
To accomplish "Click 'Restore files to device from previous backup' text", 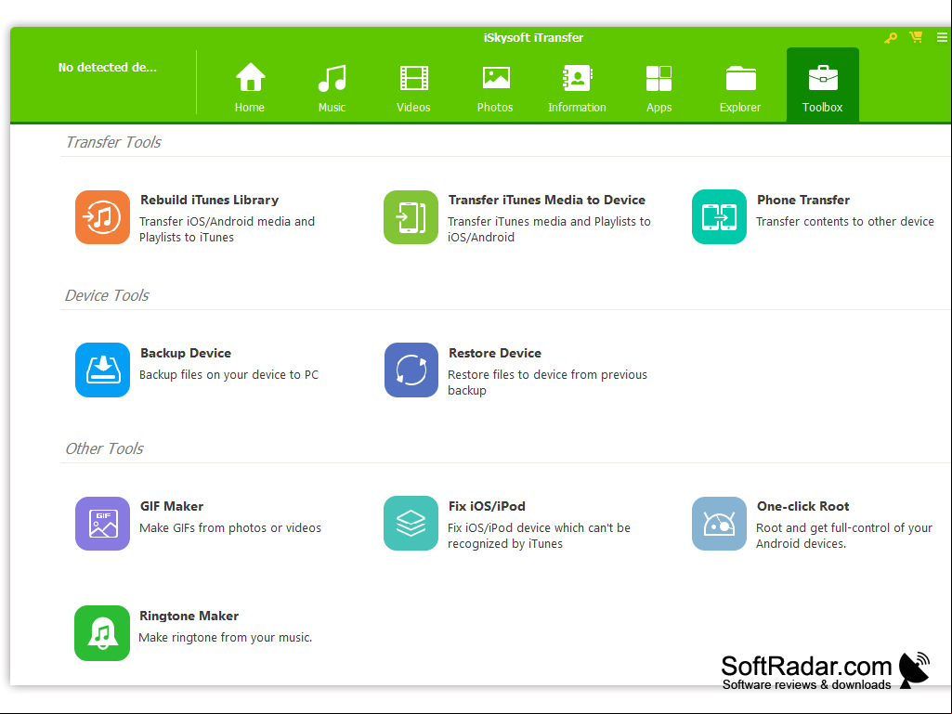I will (x=548, y=383).
